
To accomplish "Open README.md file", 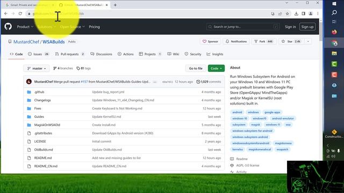I will tap(43, 158).
